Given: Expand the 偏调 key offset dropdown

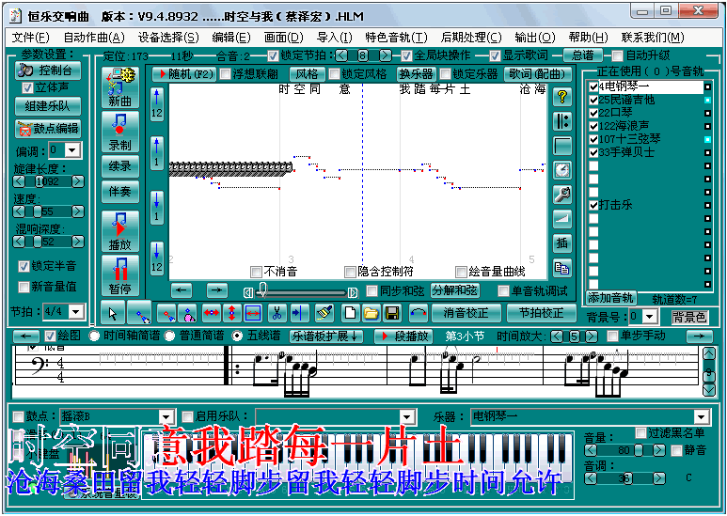Looking at the screenshot, I should [x=72, y=150].
